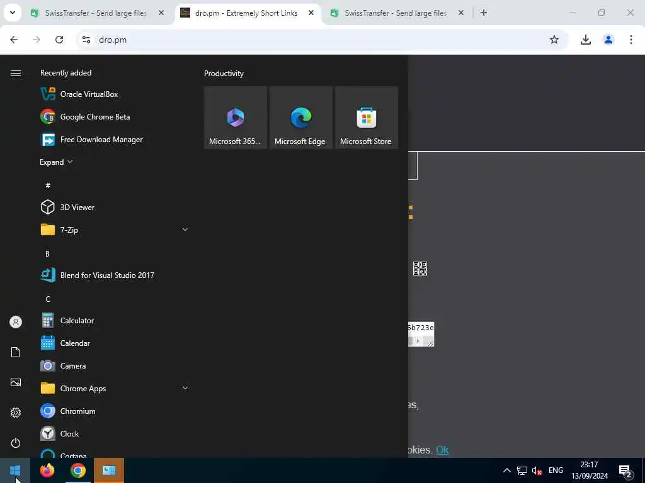Click the Ok cookies link
This screenshot has height=483, width=645.
tap(442, 450)
